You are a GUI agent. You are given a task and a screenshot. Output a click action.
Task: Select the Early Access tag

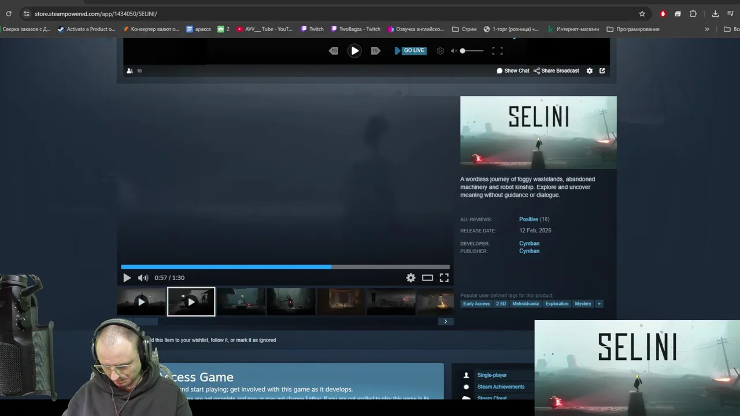click(476, 303)
